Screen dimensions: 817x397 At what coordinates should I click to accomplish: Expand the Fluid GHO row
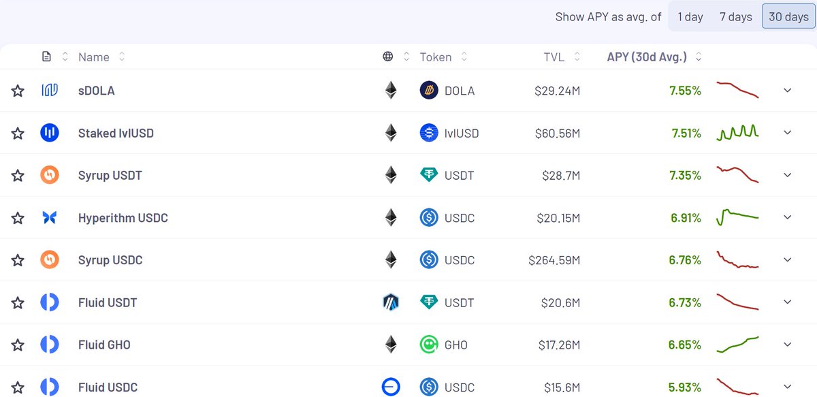coord(788,345)
